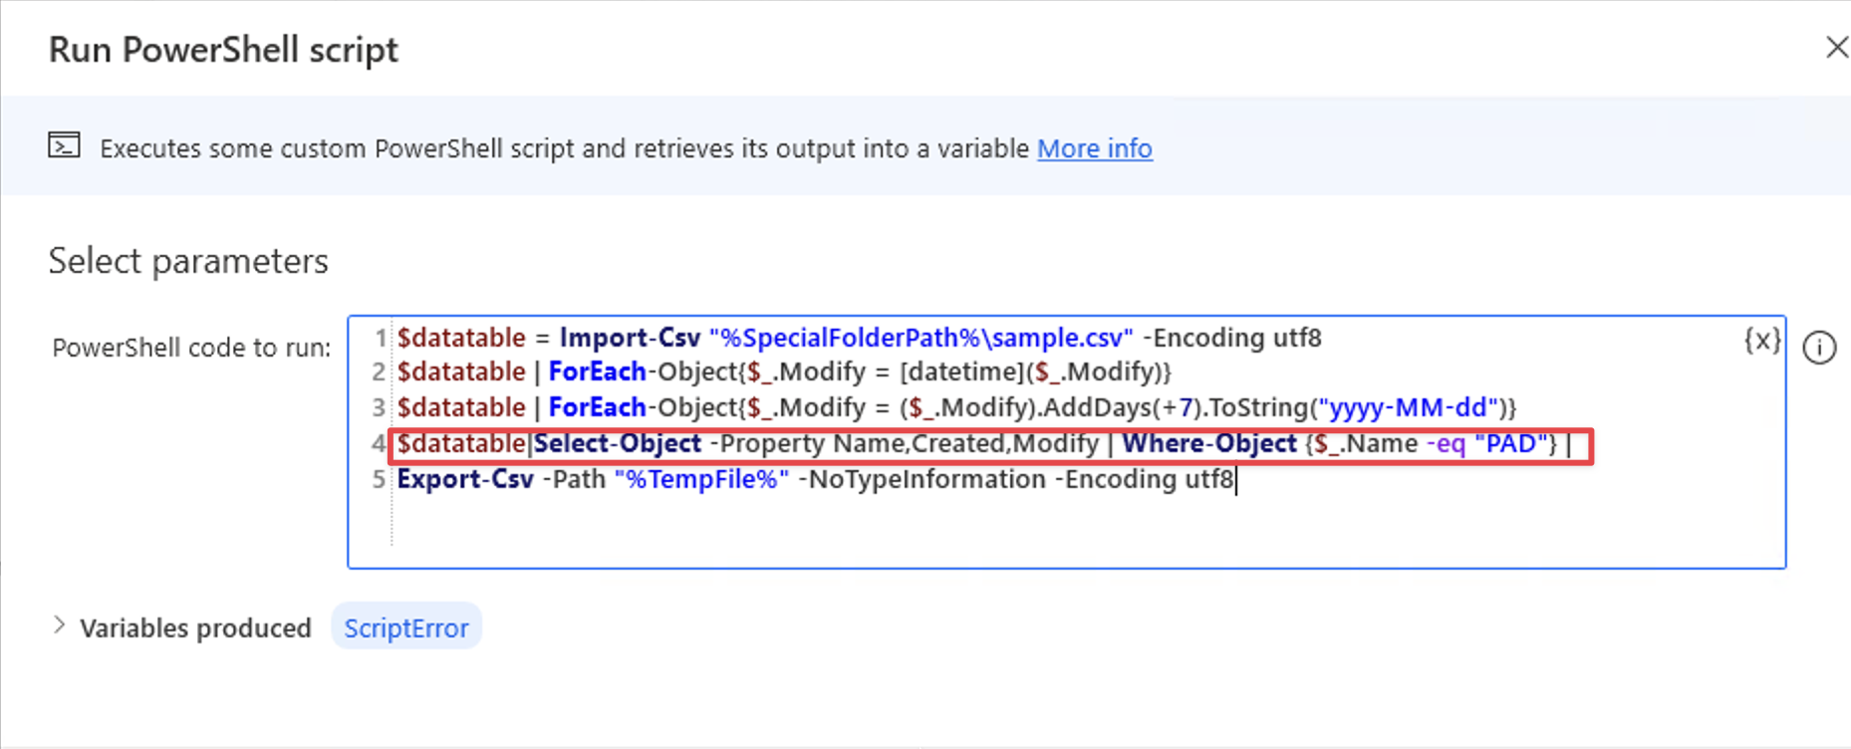Open the More info link
The height and width of the screenshot is (749, 1851).
[1093, 148]
